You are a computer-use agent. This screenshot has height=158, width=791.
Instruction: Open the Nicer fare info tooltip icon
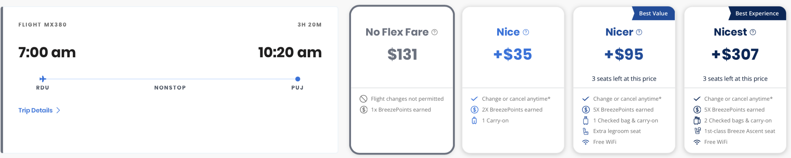(639, 32)
